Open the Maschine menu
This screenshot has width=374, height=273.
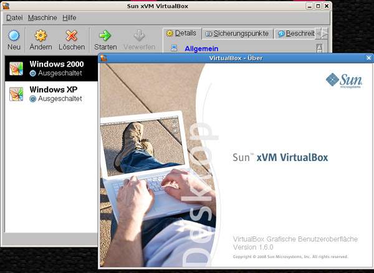[42, 18]
